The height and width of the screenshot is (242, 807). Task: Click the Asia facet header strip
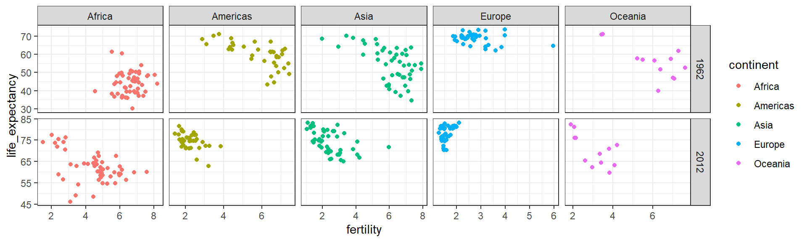(x=364, y=16)
